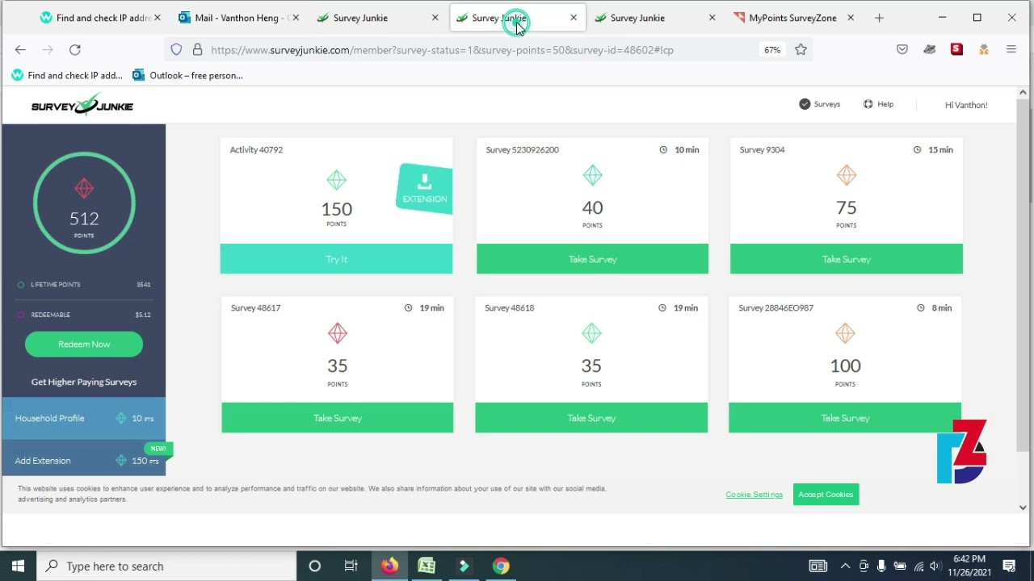The image size is (1034, 581).
Task: Click Lifetime Points in sidebar
Action: click(84, 284)
